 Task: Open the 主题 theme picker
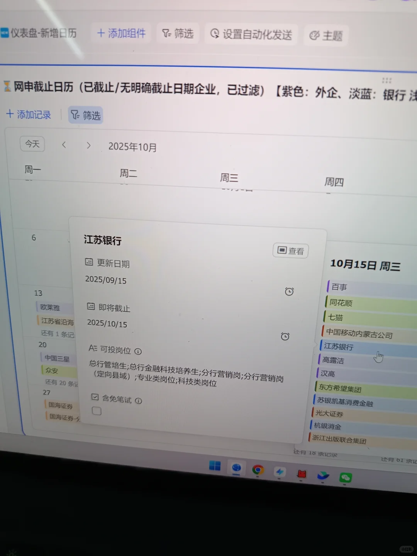[326, 36]
